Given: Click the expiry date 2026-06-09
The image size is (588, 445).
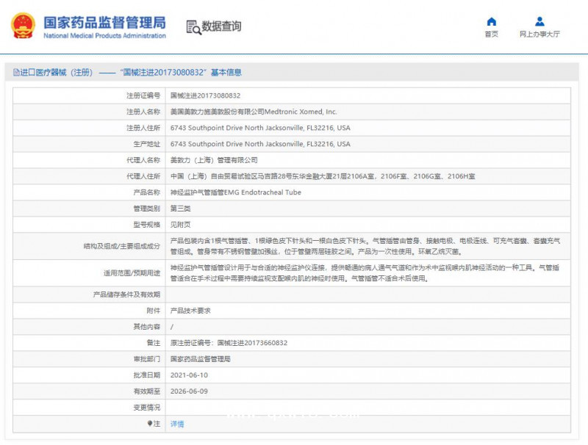Looking at the screenshot, I should pos(189,391).
